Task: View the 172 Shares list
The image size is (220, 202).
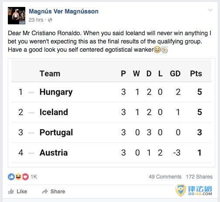Action: click(x=199, y=177)
